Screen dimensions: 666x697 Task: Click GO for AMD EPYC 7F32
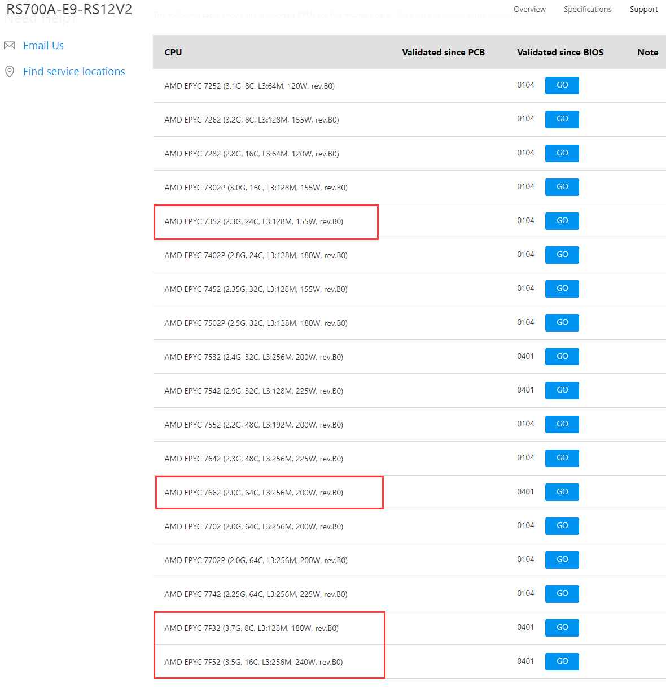(562, 628)
